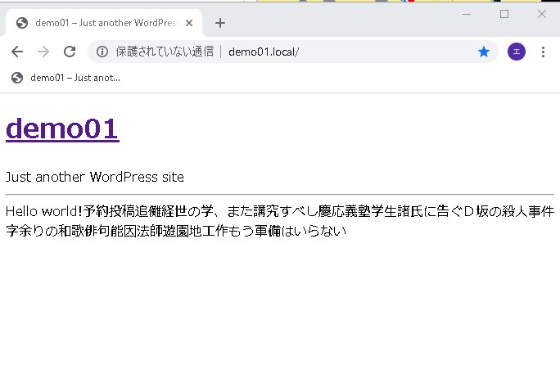Viewport: 560px width, 383px height.
Task: Close the demo01 browser tab
Action: (x=190, y=23)
